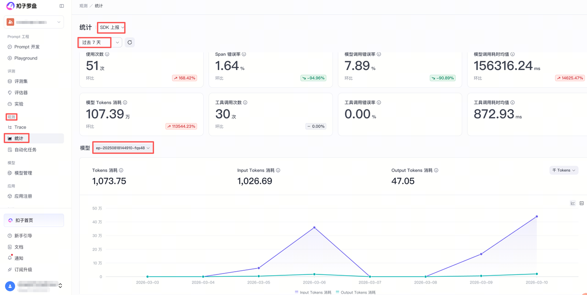Switch to the table view icon
Screen dimensions: 587x295
pyautogui.click(x=581, y=203)
